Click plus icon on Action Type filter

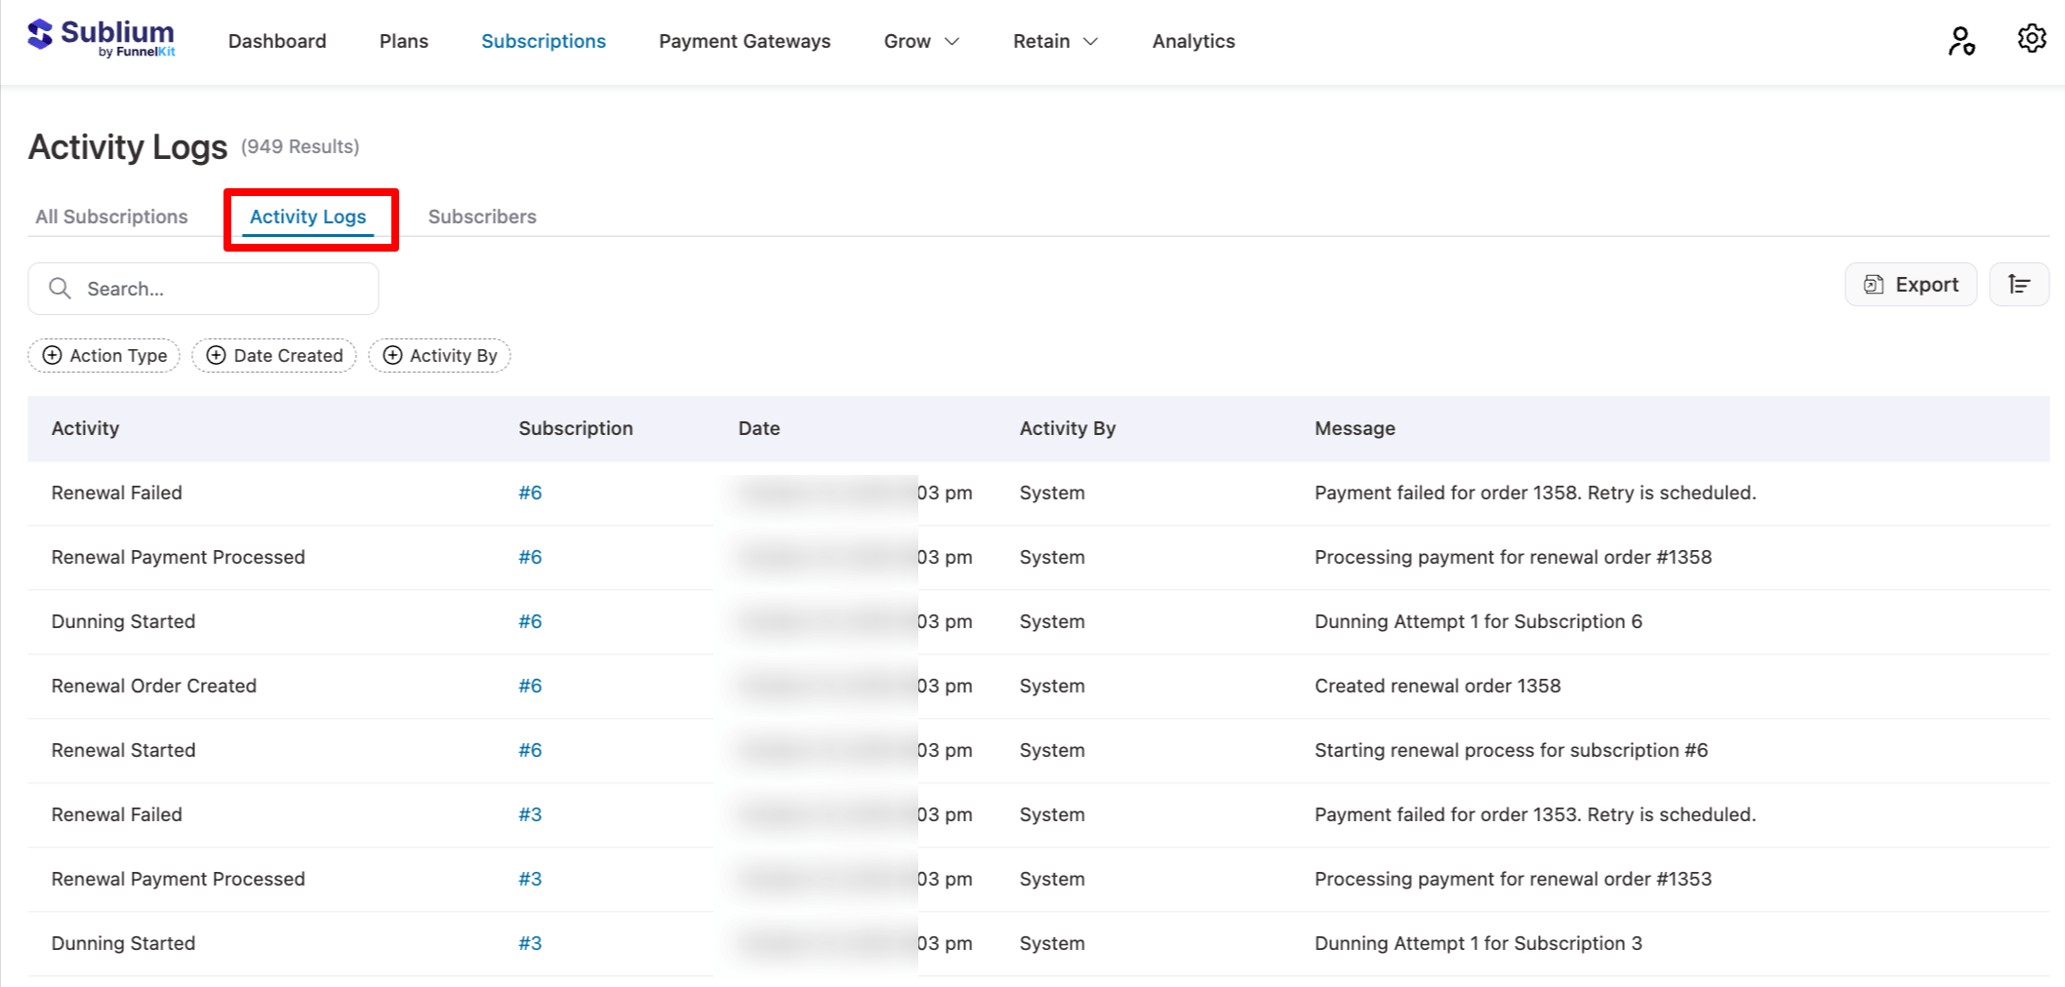tap(53, 356)
